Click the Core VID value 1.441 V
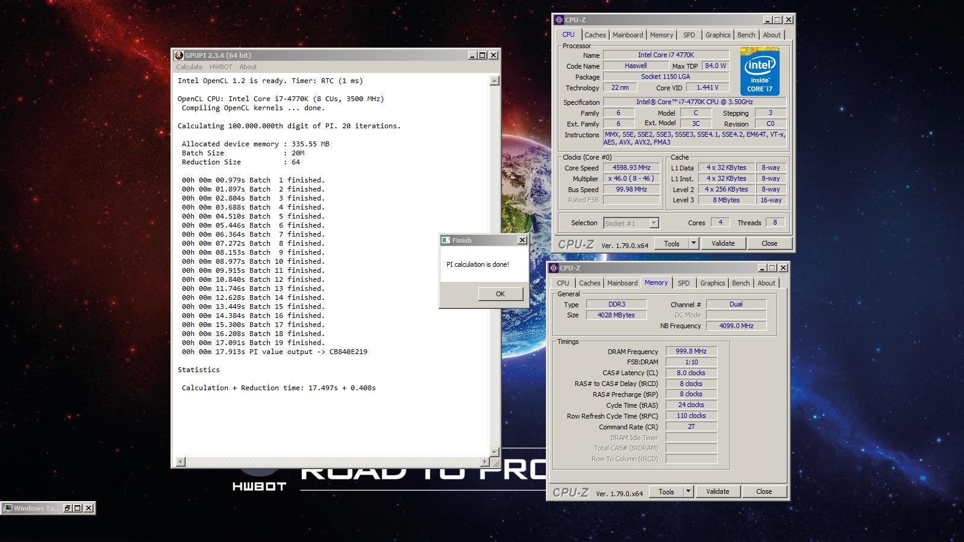Image resolution: width=964 pixels, height=542 pixels. (707, 87)
